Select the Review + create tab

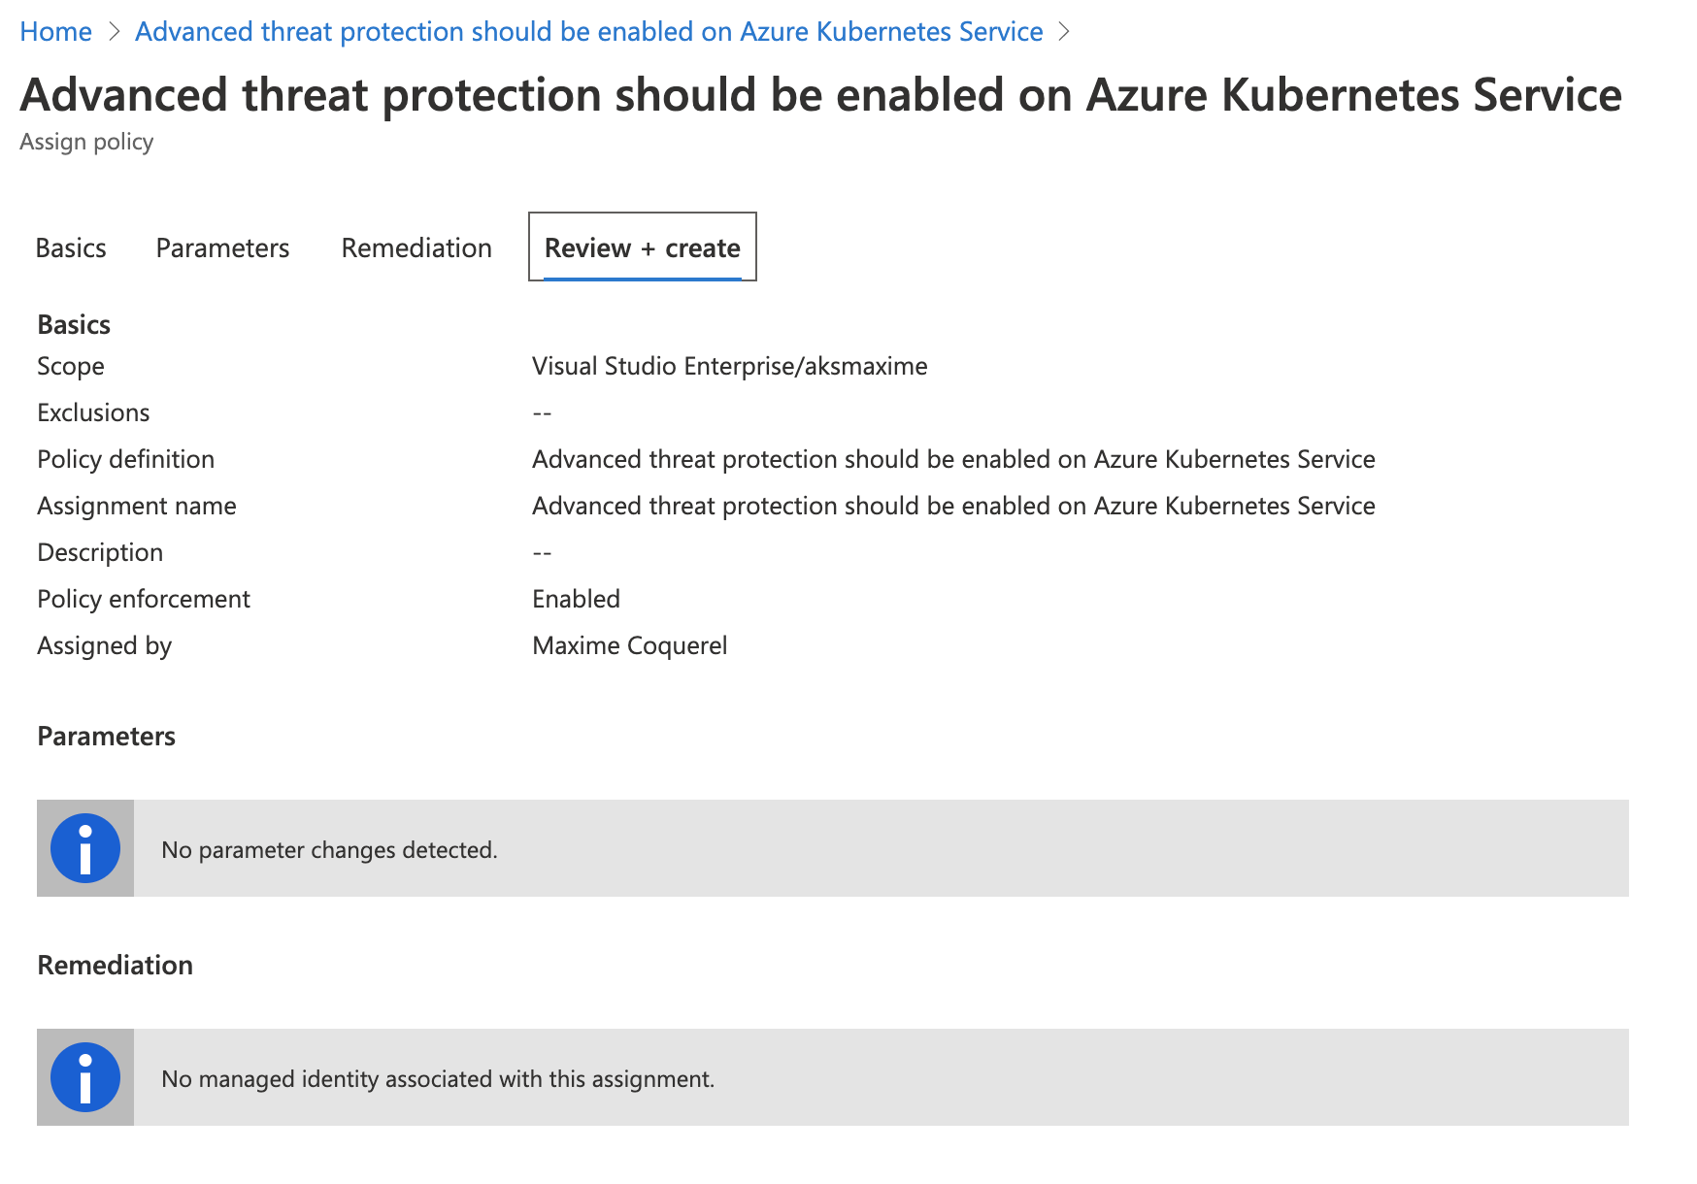[641, 247]
